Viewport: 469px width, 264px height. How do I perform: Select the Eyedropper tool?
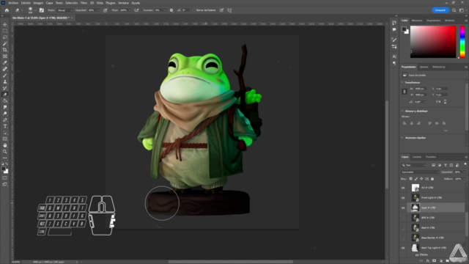coord(5,62)
